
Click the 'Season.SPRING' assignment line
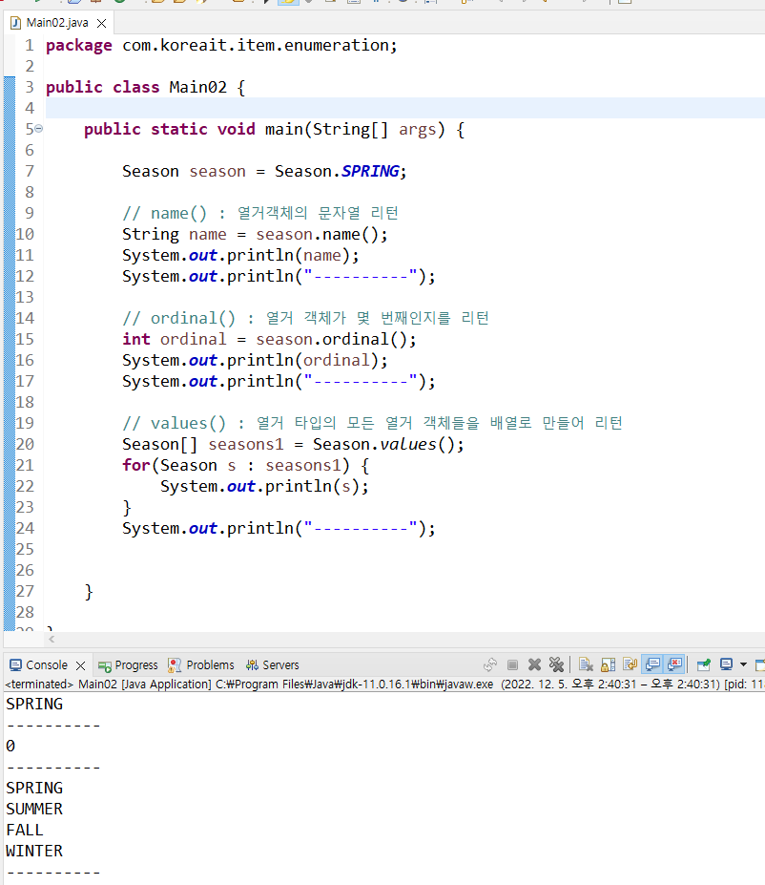pos(264,171)
